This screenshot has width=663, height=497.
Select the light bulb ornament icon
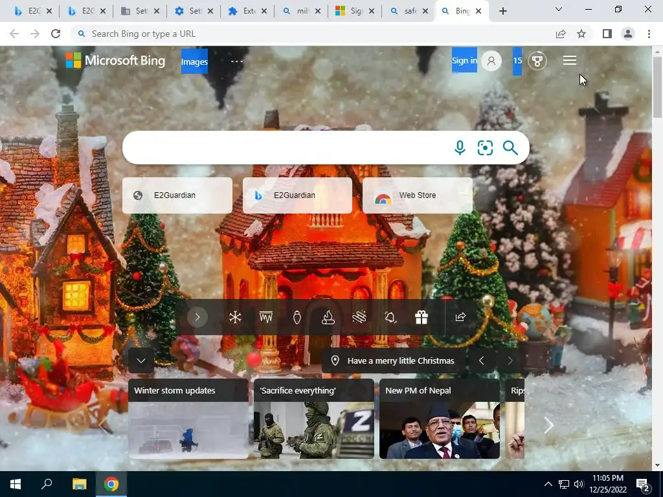tap(297, 317)
